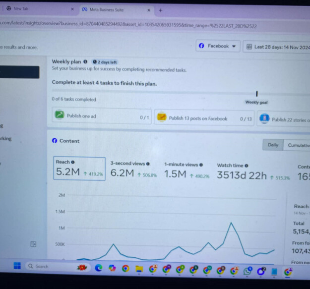Switch to the Meta Business Suite tab
The height and width of the screenshot is (289, 310).
pyautogui.click(x=117, y=10)
